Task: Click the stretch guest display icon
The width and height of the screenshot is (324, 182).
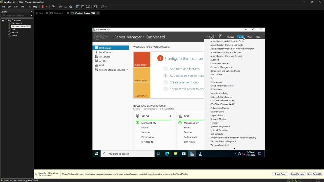Action: tap(102, 7)
